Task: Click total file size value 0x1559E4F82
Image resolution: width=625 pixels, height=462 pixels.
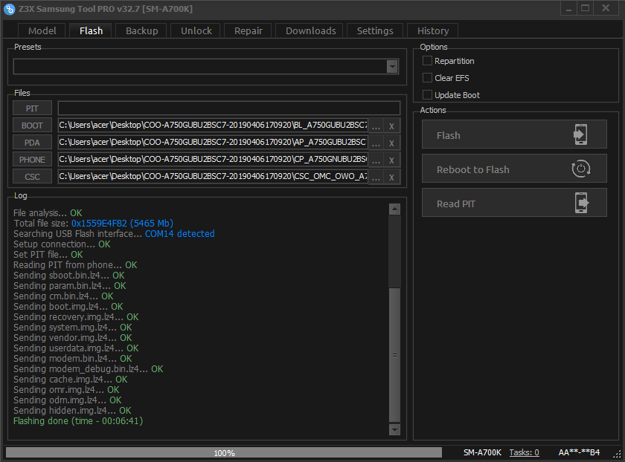Action: pos(99,224)
